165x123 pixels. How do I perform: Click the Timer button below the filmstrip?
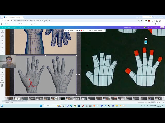coord(12,102)
